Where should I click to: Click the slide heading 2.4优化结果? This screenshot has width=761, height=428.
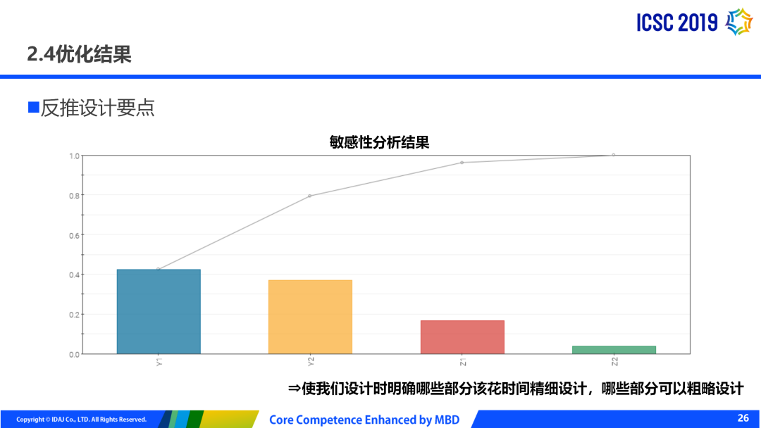click(79, 54)
